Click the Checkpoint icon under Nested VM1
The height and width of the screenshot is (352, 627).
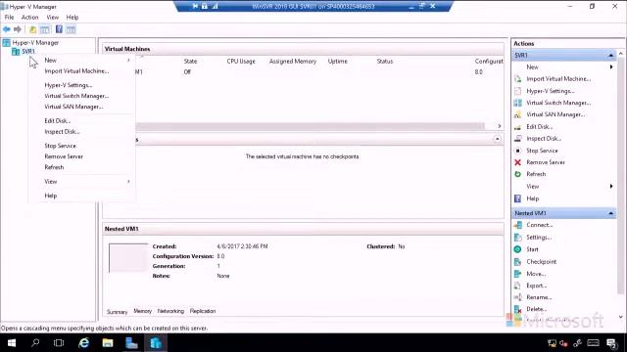click(518, 262)
